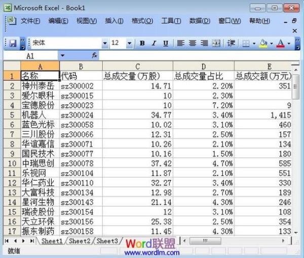Select cell with value 7.20%
This screenshot has height=258, width=304.
(203, 105)
